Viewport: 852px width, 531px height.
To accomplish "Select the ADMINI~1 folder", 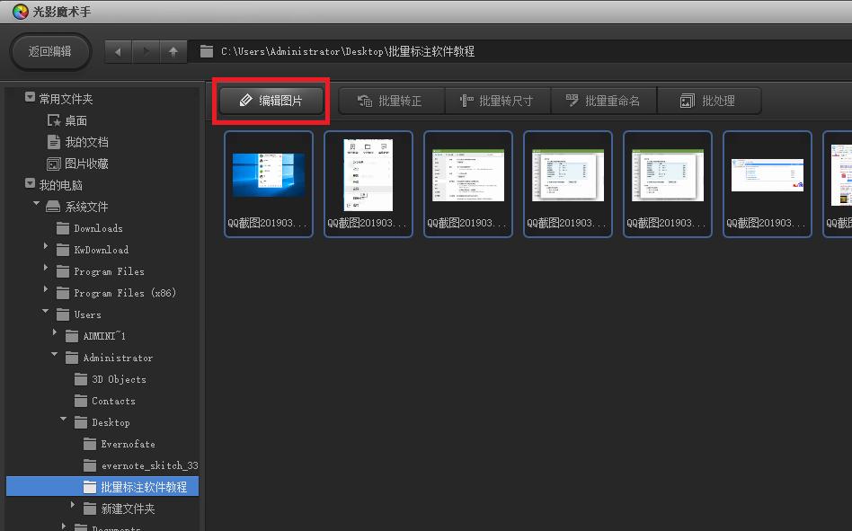I will point(95,336).
